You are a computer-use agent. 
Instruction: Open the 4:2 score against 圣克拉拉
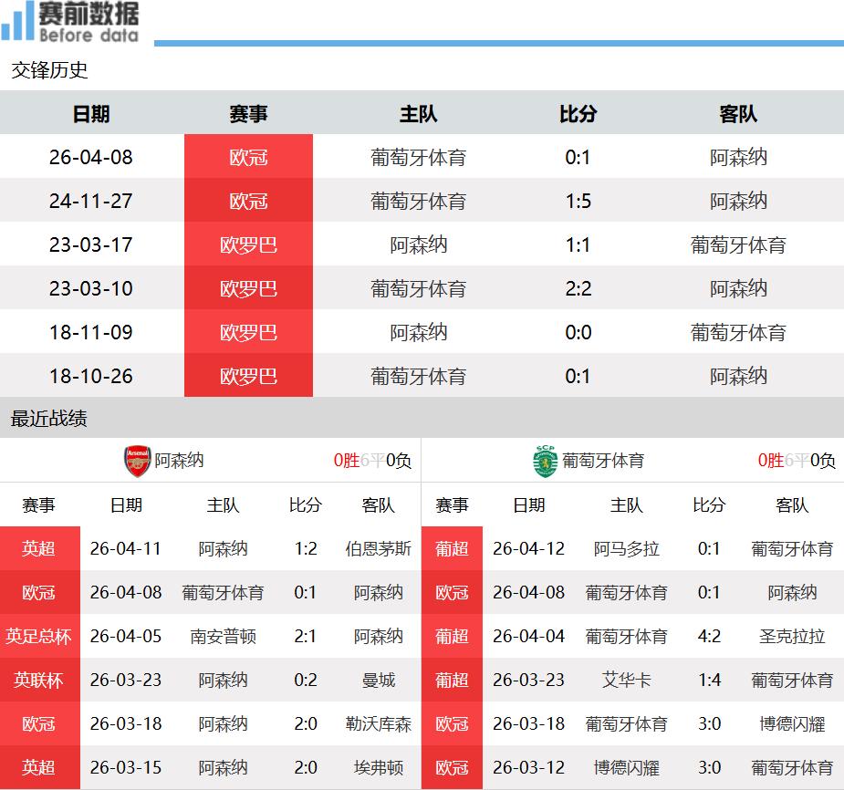click(x=709, y=636)
